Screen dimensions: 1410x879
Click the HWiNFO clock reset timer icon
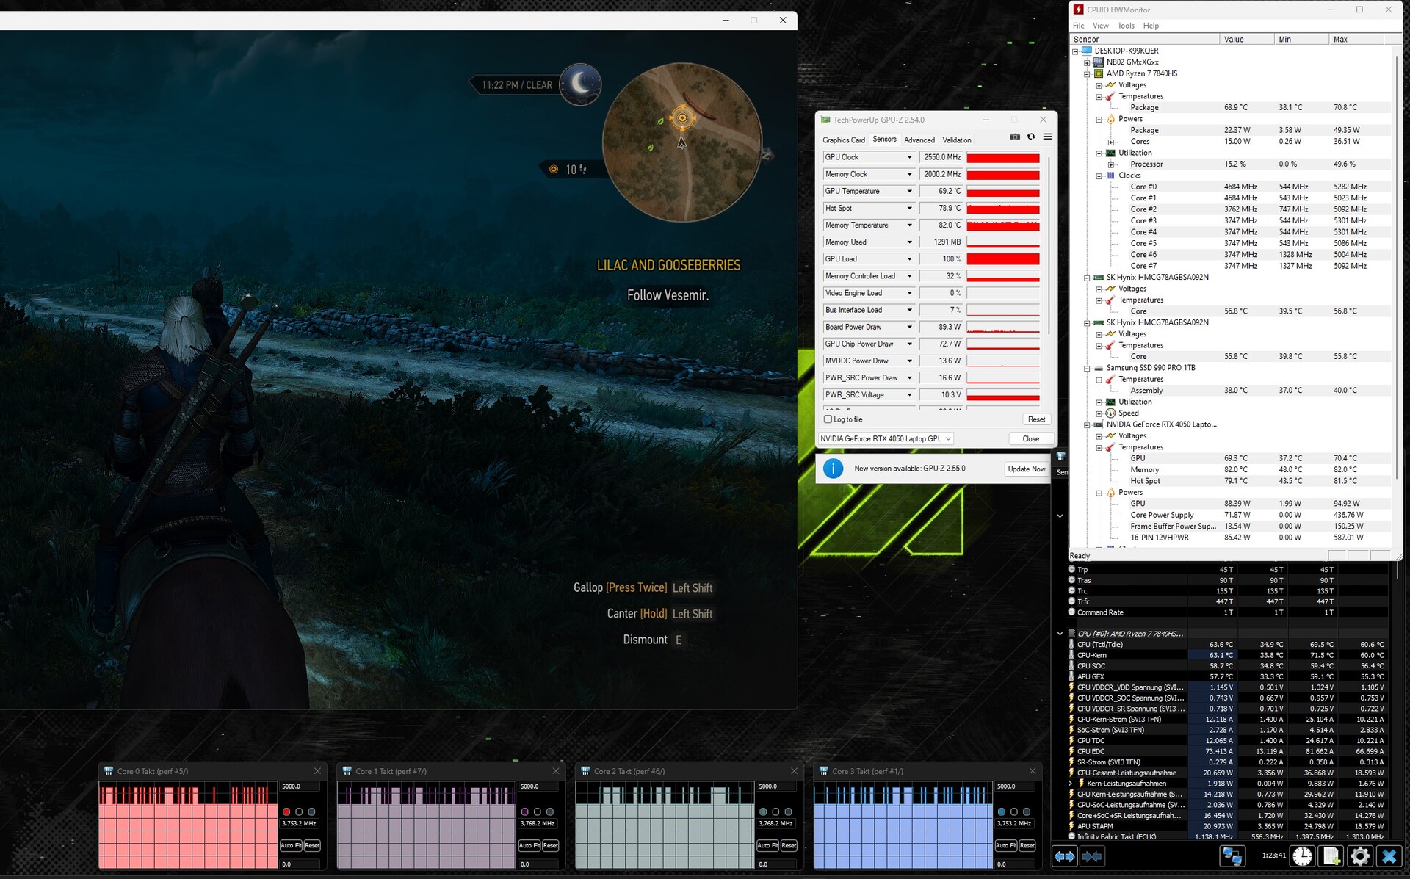coord(1302,856)
